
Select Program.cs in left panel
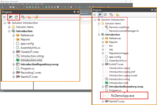click(x=27, y=68)
